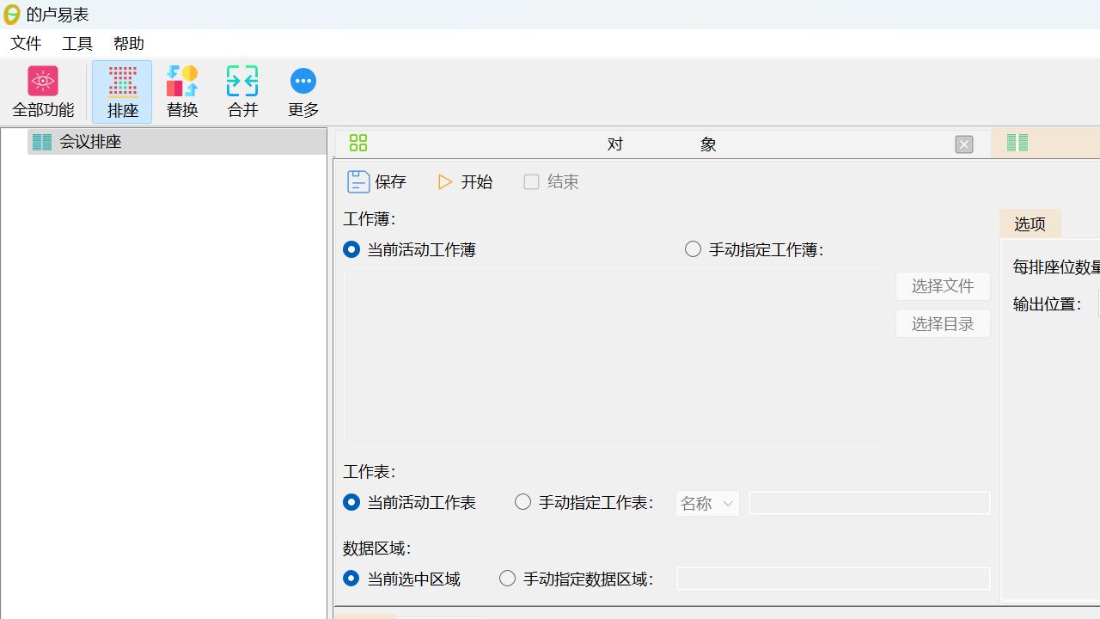
Task: Open the 名称 dropdown
Action: click(706, 503)
